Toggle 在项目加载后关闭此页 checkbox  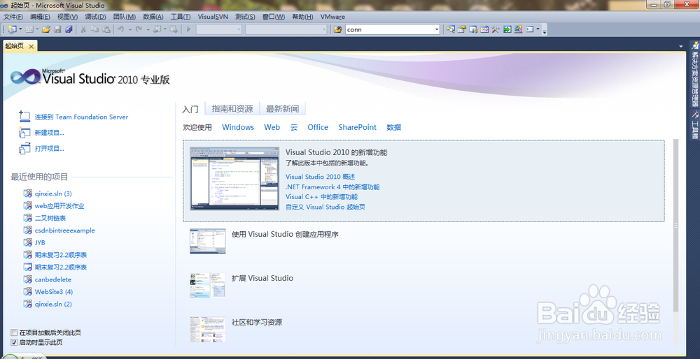coord(14,332)
